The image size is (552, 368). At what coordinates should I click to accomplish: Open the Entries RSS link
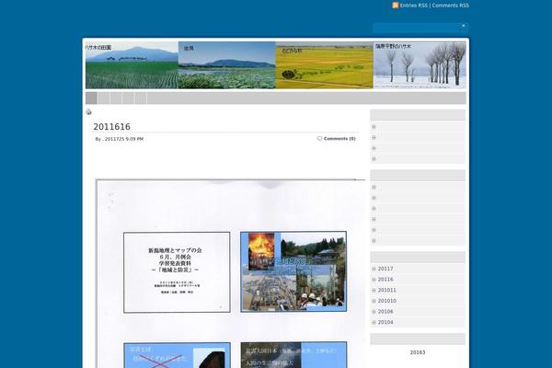click(414, 6)
